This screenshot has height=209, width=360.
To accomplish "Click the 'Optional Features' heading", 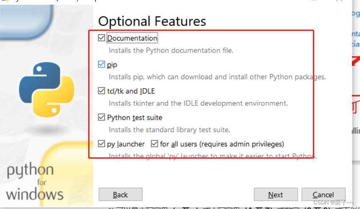I will point(152,21).
